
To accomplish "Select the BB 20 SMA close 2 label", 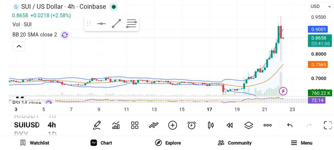I will (x=35, y=34).
